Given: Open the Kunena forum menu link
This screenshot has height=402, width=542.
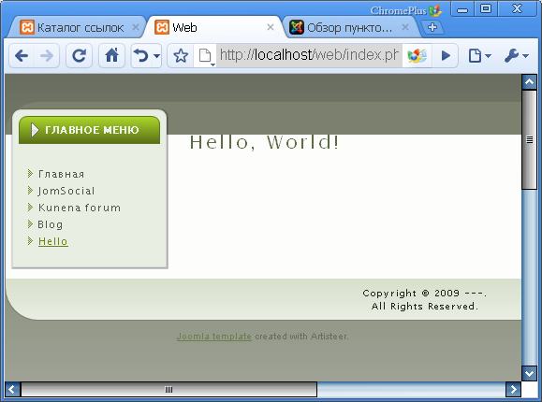Looking at the screenshot, I should click(80, 208).
